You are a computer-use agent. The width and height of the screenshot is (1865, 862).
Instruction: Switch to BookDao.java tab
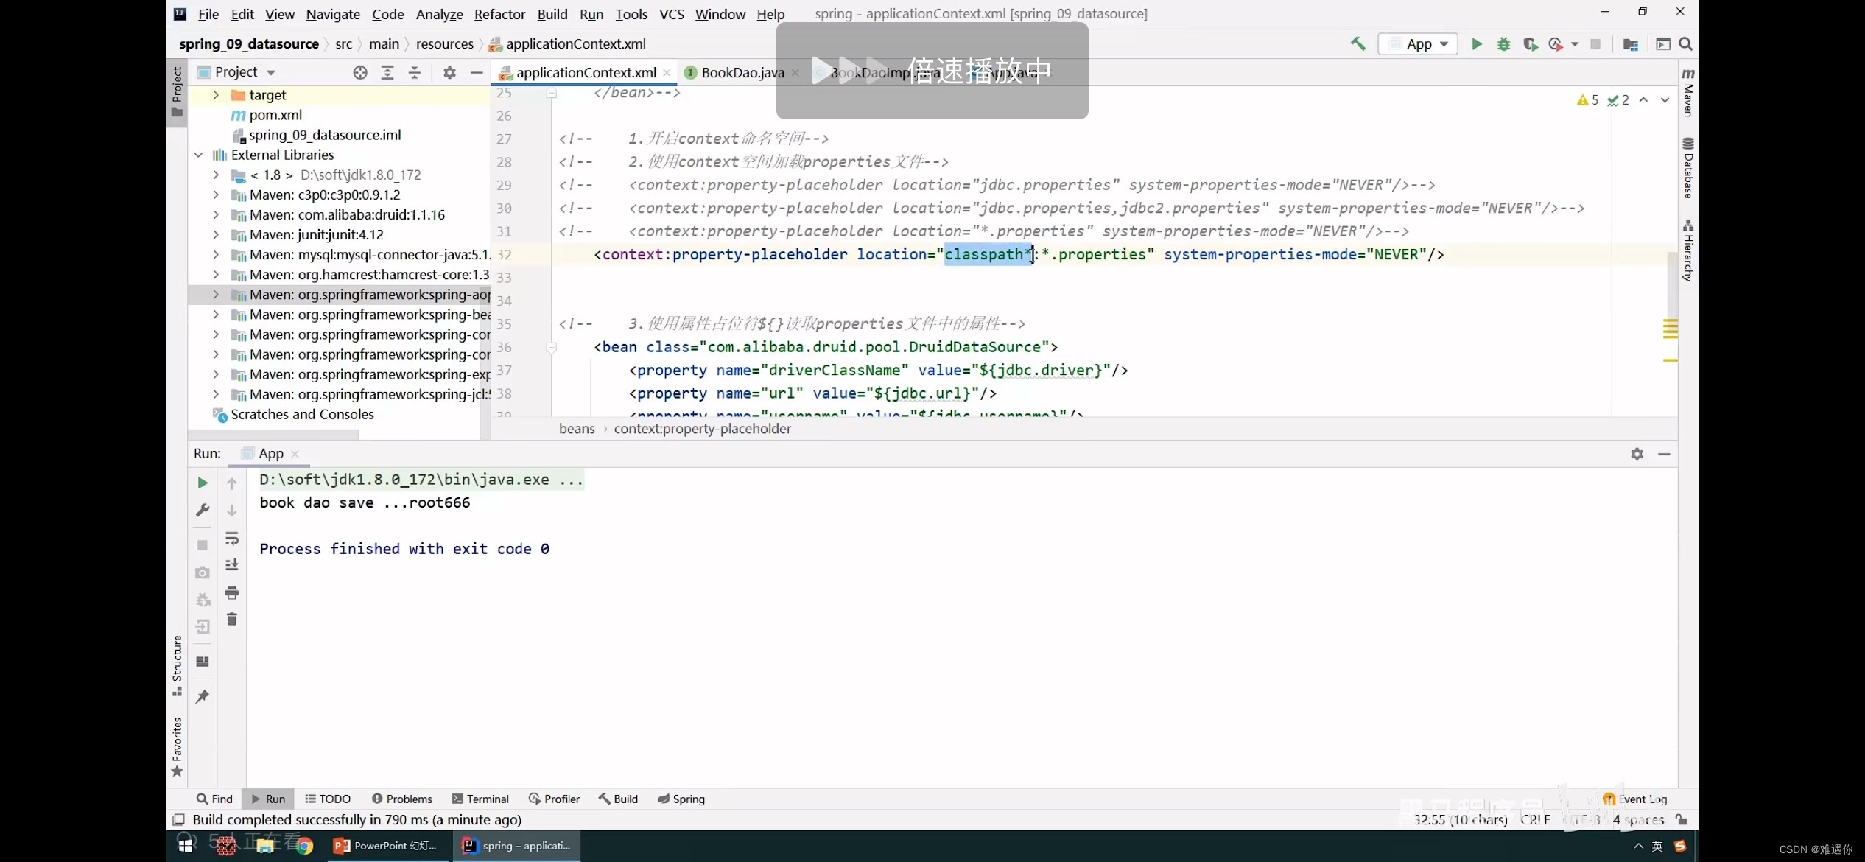pyautogui.click(x=742, y=72)
